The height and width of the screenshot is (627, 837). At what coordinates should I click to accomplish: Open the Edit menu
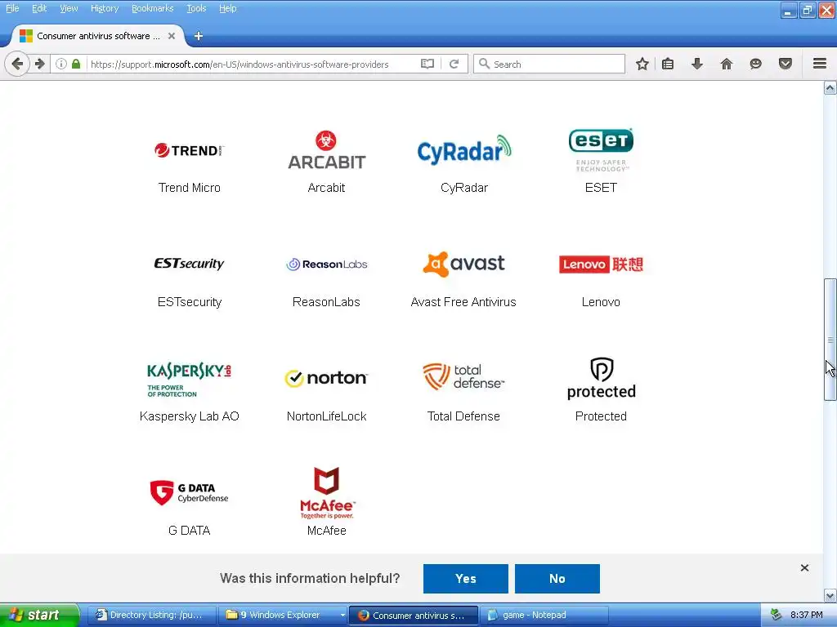[x=39, y=8]
